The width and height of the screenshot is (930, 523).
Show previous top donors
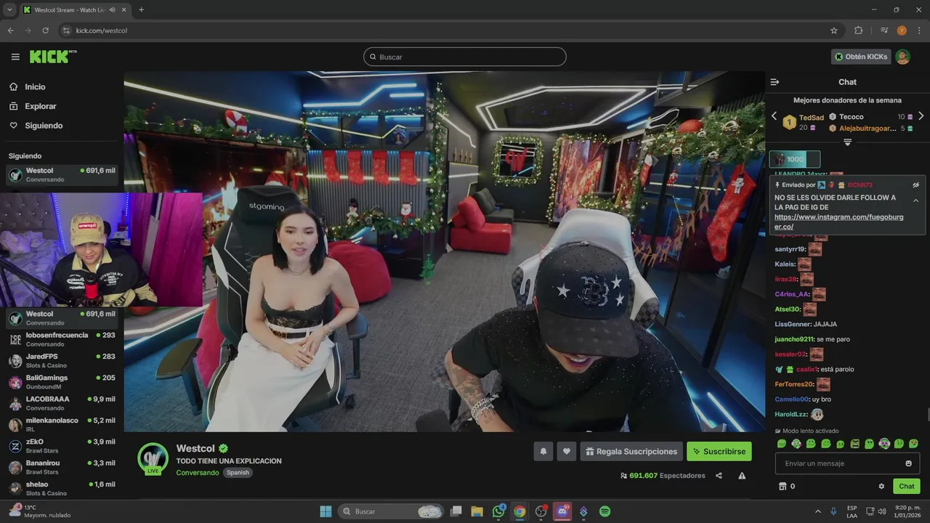774,116
